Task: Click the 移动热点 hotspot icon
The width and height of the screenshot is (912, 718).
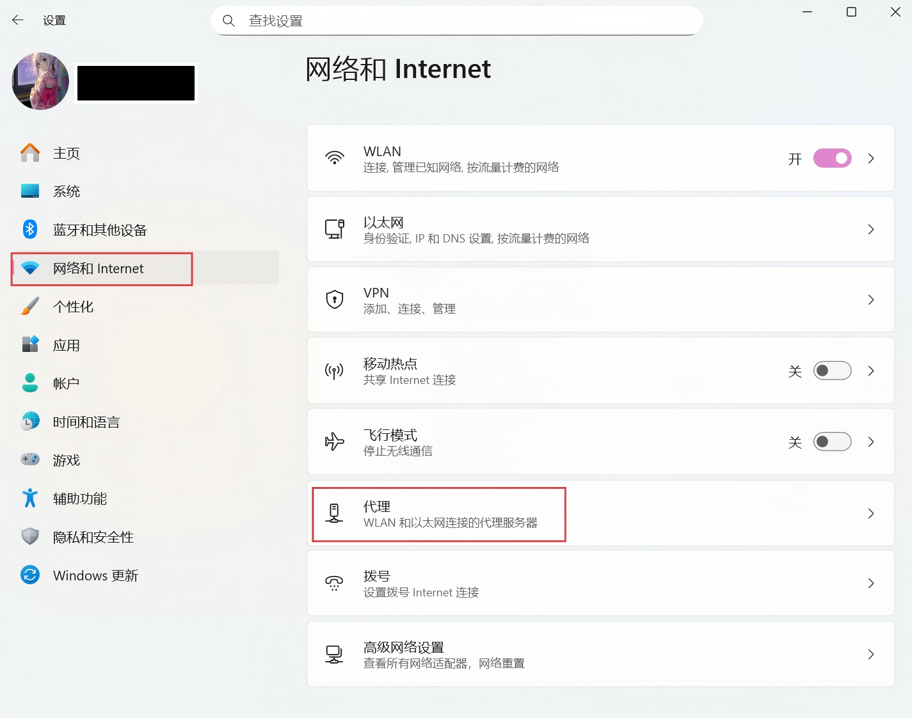Action: coord(334,371)
